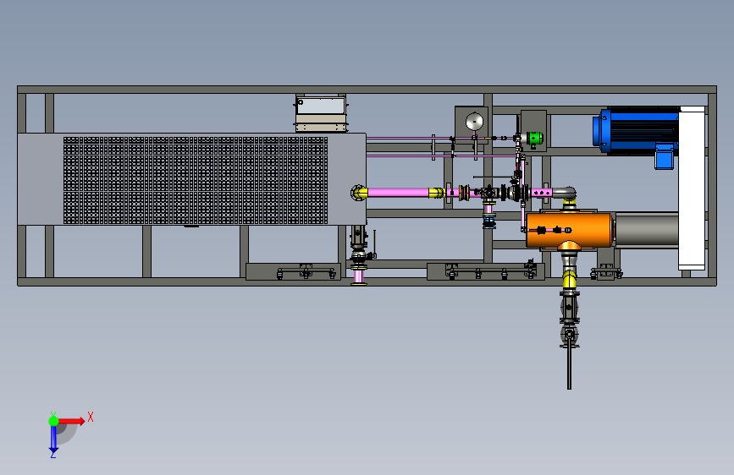Select the light gray control box on the top rail
Image resolution: width=734 pixels, height=475 pixels.
click(x=321, y=114)
